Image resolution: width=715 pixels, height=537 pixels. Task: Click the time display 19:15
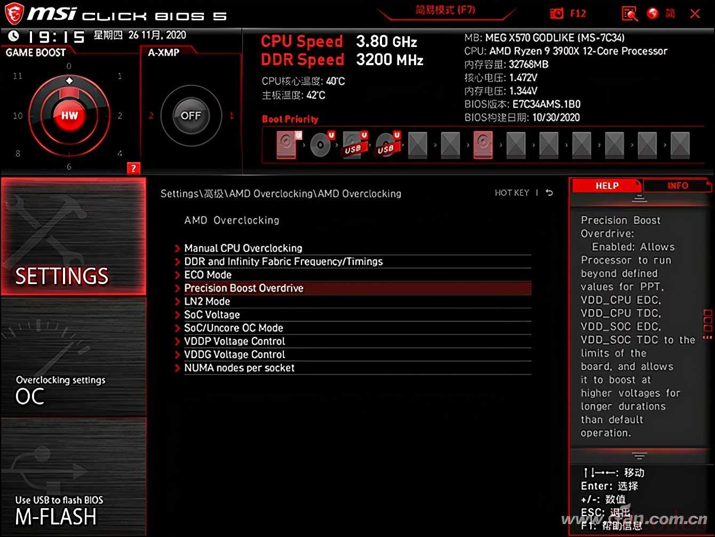56,36
